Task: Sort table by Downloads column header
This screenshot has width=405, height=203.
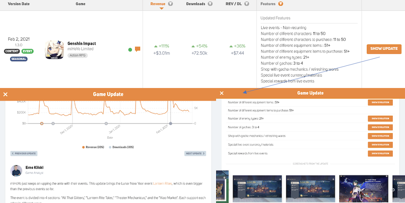Action: (196, 4)
